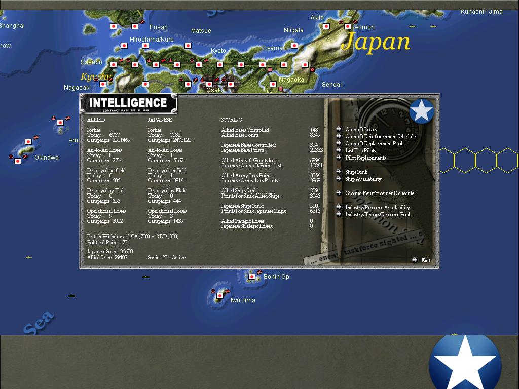Click the 'Allied Score: 29407' line
This screenshot has height=389, width=519.
pyautogui.click(x=107, y=257)
